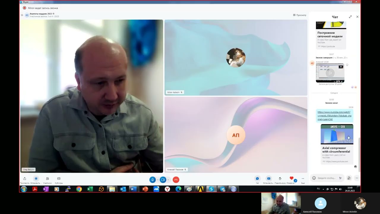Viewport: 380px width, 214px height.
Task: Turn on Субтитры subtitles
Action: click(x=59, y=179)
